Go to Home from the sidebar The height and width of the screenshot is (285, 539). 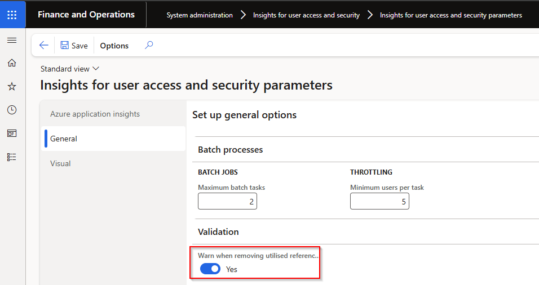tap(12, 63)
